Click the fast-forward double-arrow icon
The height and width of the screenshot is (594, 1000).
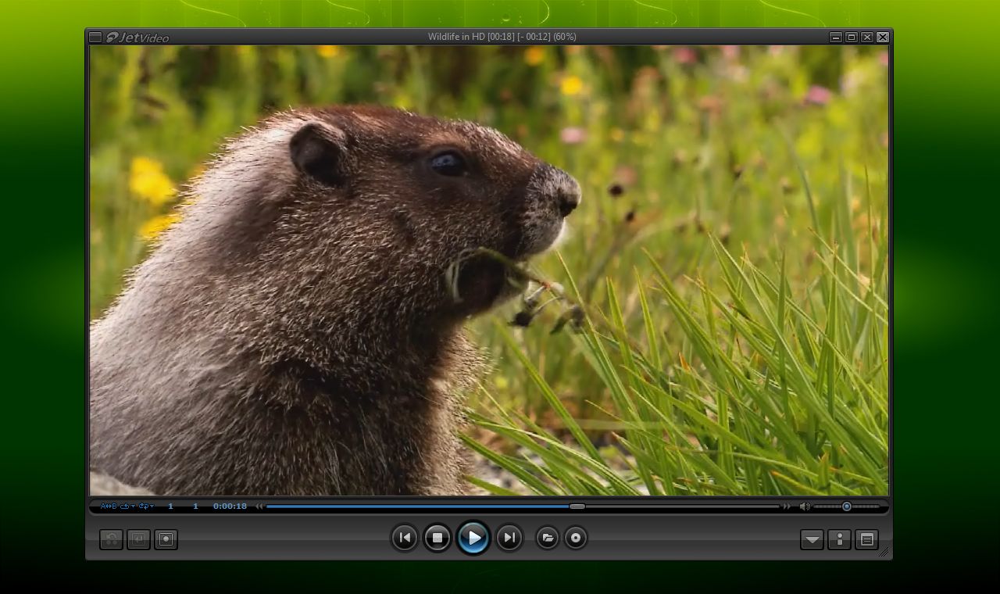pyautogui.click(x=787, y=506)
